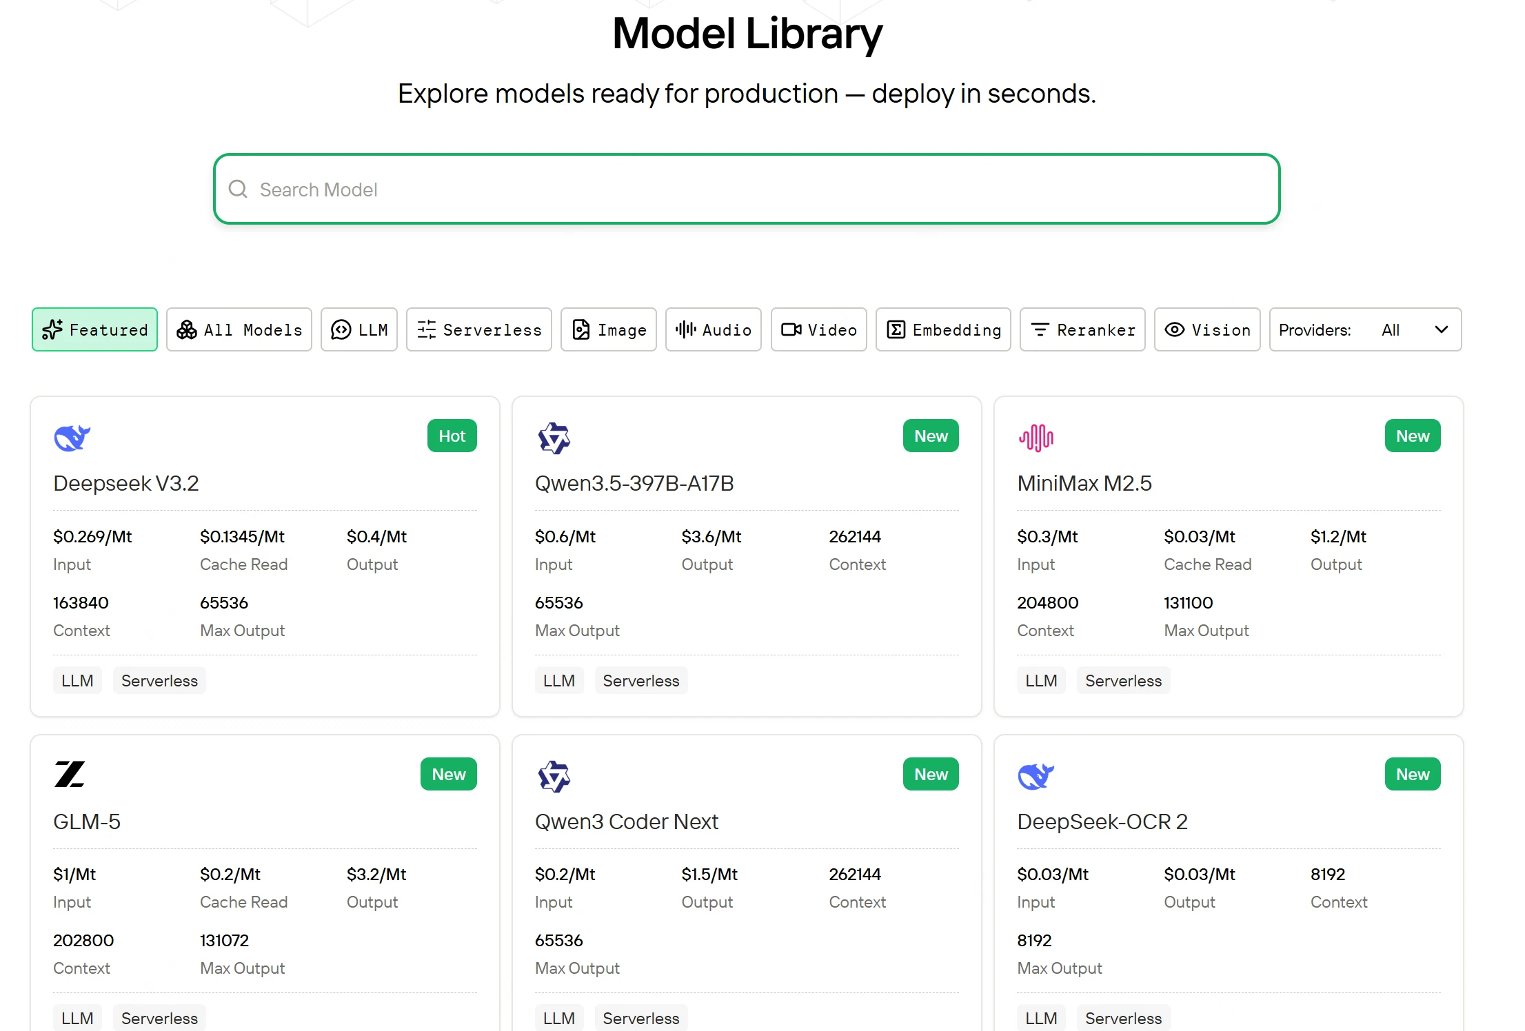Open the MiniMax M2.5 model title
Image resolution: width=1525 pixels, height=1031 pixels.
pyautogui.click(x=1084, y=483)
